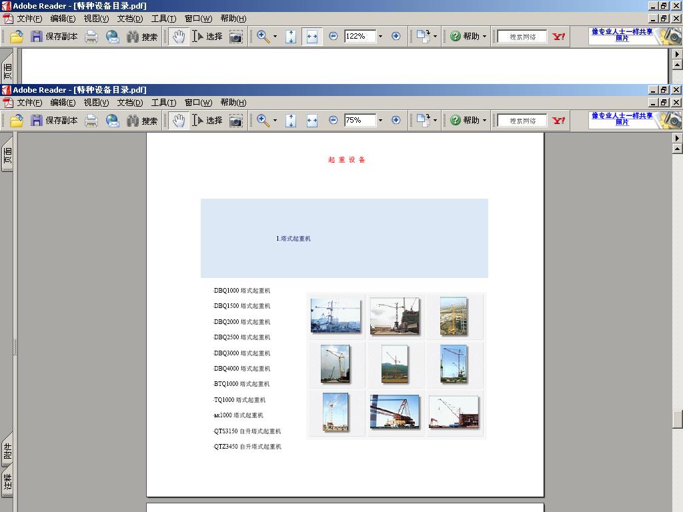Image resolution: width=683 pixels, height=512 pixels.
Task: Click printer icon in upper window toolbar
Action: (x=91, y=37)
